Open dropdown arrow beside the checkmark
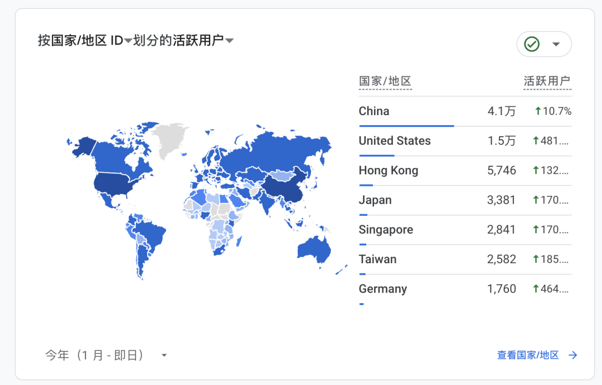 click(x=556, y=45)
